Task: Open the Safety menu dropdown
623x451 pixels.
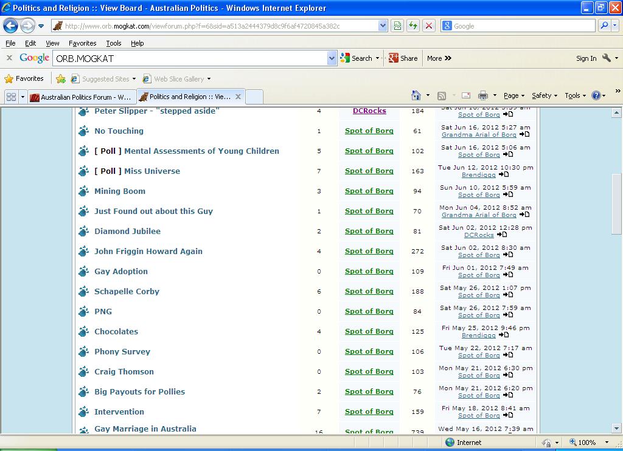Action: 545,95
